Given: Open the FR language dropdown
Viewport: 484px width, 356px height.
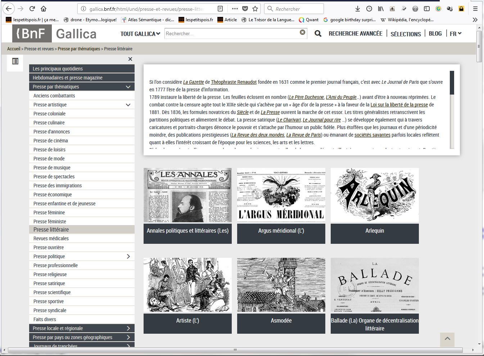Looking at the screenshot, I should click(x=456, y=34).
